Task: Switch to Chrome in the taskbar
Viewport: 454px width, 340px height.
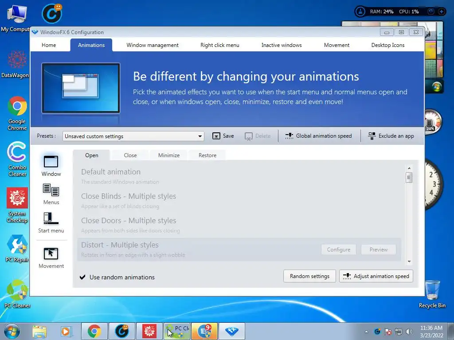Action: (x=94, y=331)
